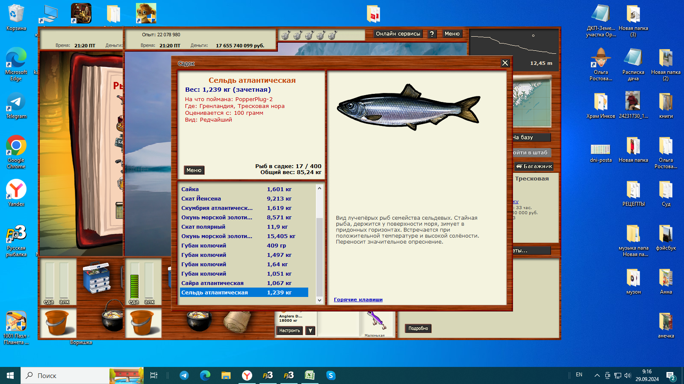
Task: Launch Google Chrome desktop shortcut
Action: point(16,152)
